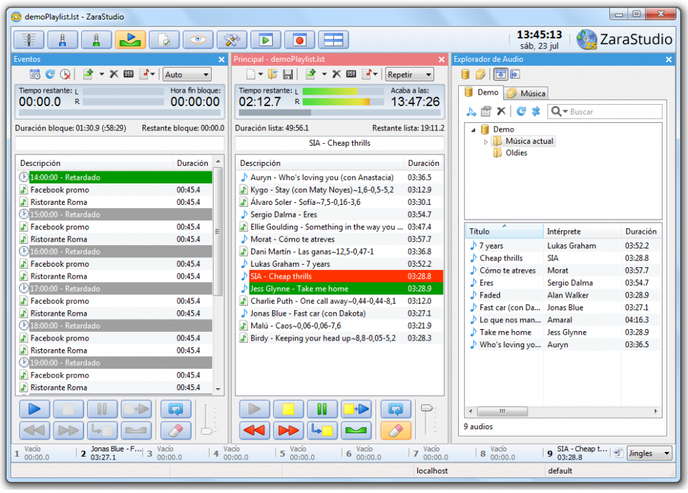Toggle the first microphone input icon
The height and width of the screenshot is (493, 688).
click(63, 39)
